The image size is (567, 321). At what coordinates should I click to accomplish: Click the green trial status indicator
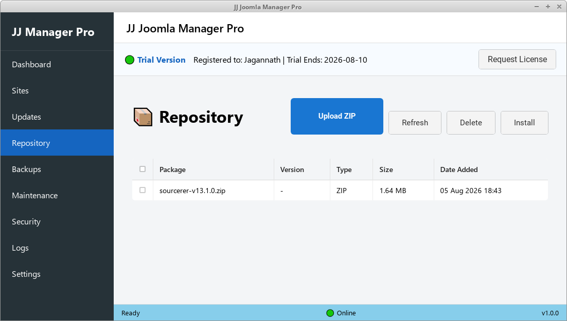click(x=130, y=60)
